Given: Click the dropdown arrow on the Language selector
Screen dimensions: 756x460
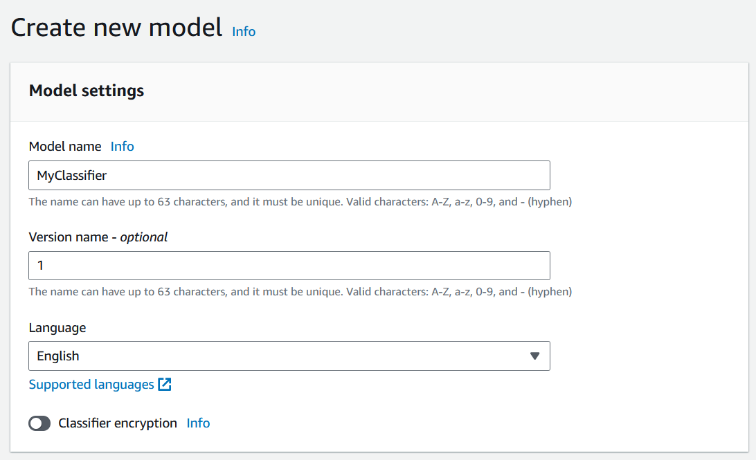Looking at the screenshot, I should pyautogui.click(x=534, y=356).
